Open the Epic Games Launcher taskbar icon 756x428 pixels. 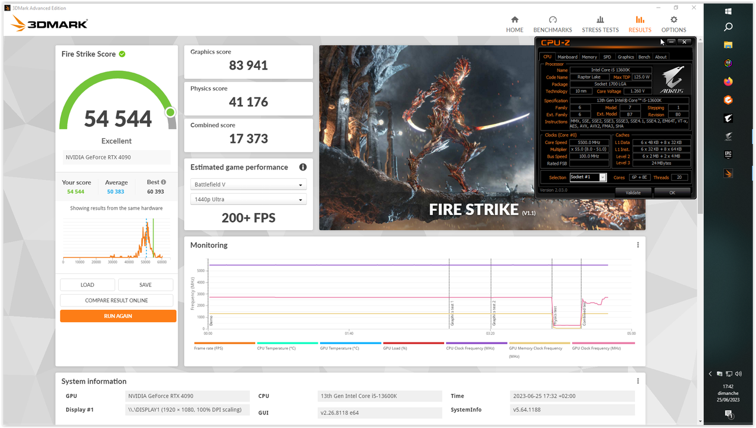tap(728, 155)
